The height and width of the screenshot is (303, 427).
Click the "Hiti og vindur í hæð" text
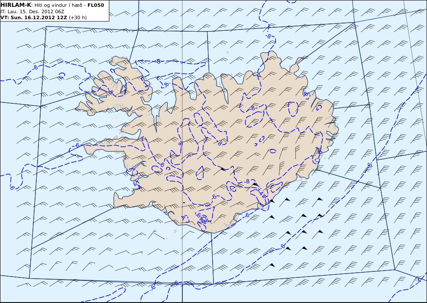tap(58, 6)
